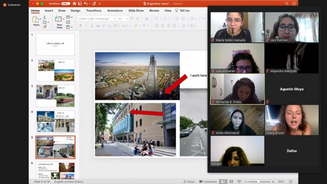Align text left
The width and height of the screenshot is (327, 184).
(x=157, y=26)
